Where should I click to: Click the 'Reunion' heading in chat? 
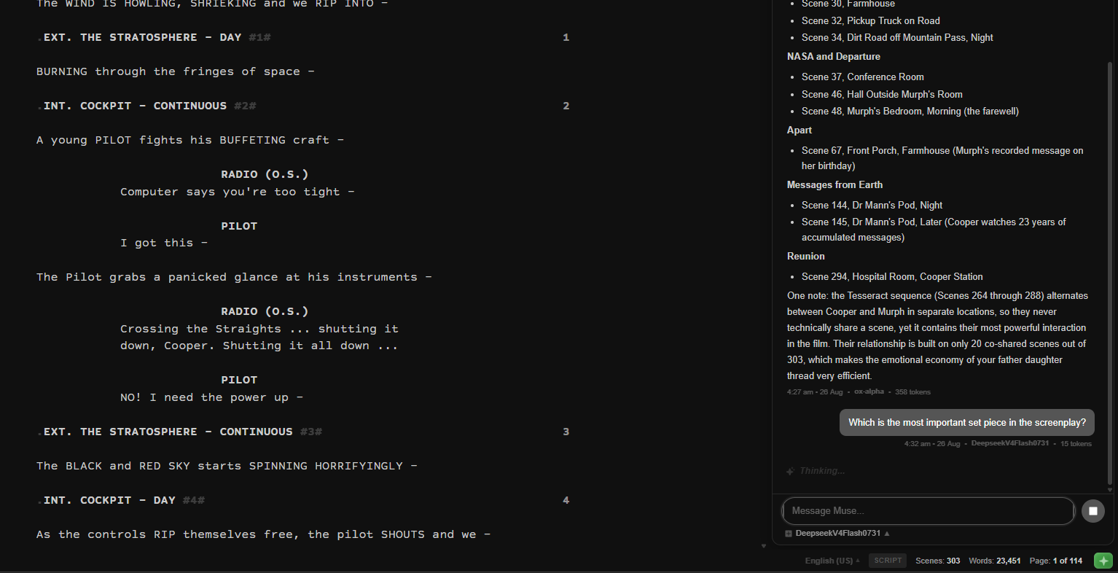pyautogui.click(x=806, y=256)
